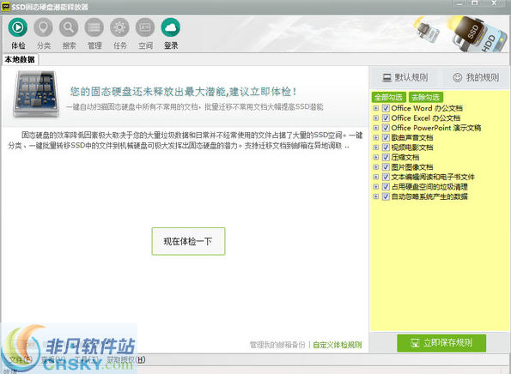Select the Office PowerPoint 演示文稿 label

(x=436, y=128)
